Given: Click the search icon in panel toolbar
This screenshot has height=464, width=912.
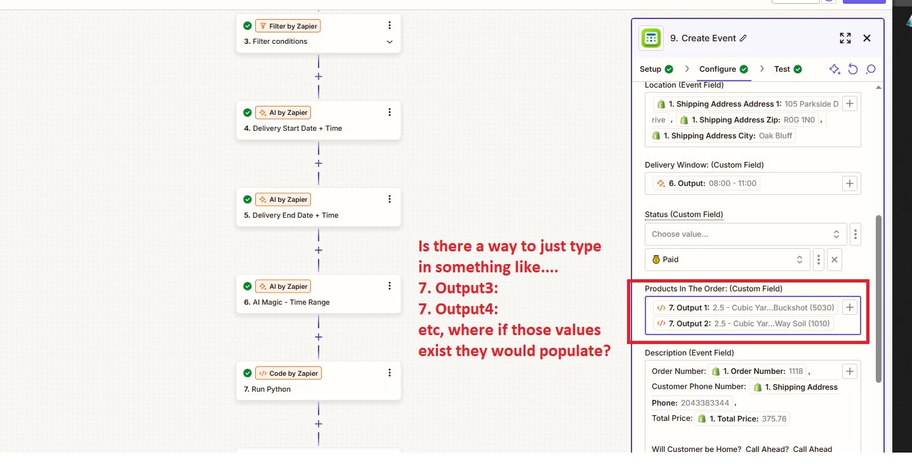Looking at the screenshot, I should point(871,69).
